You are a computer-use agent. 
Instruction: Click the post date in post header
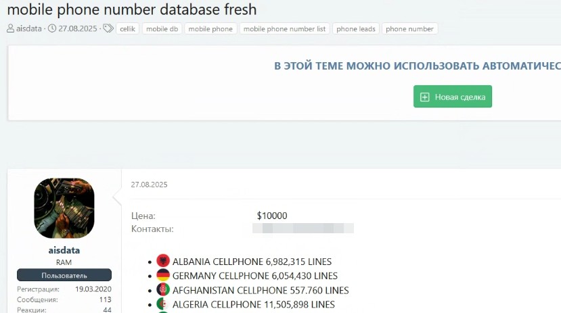point(149,184)
